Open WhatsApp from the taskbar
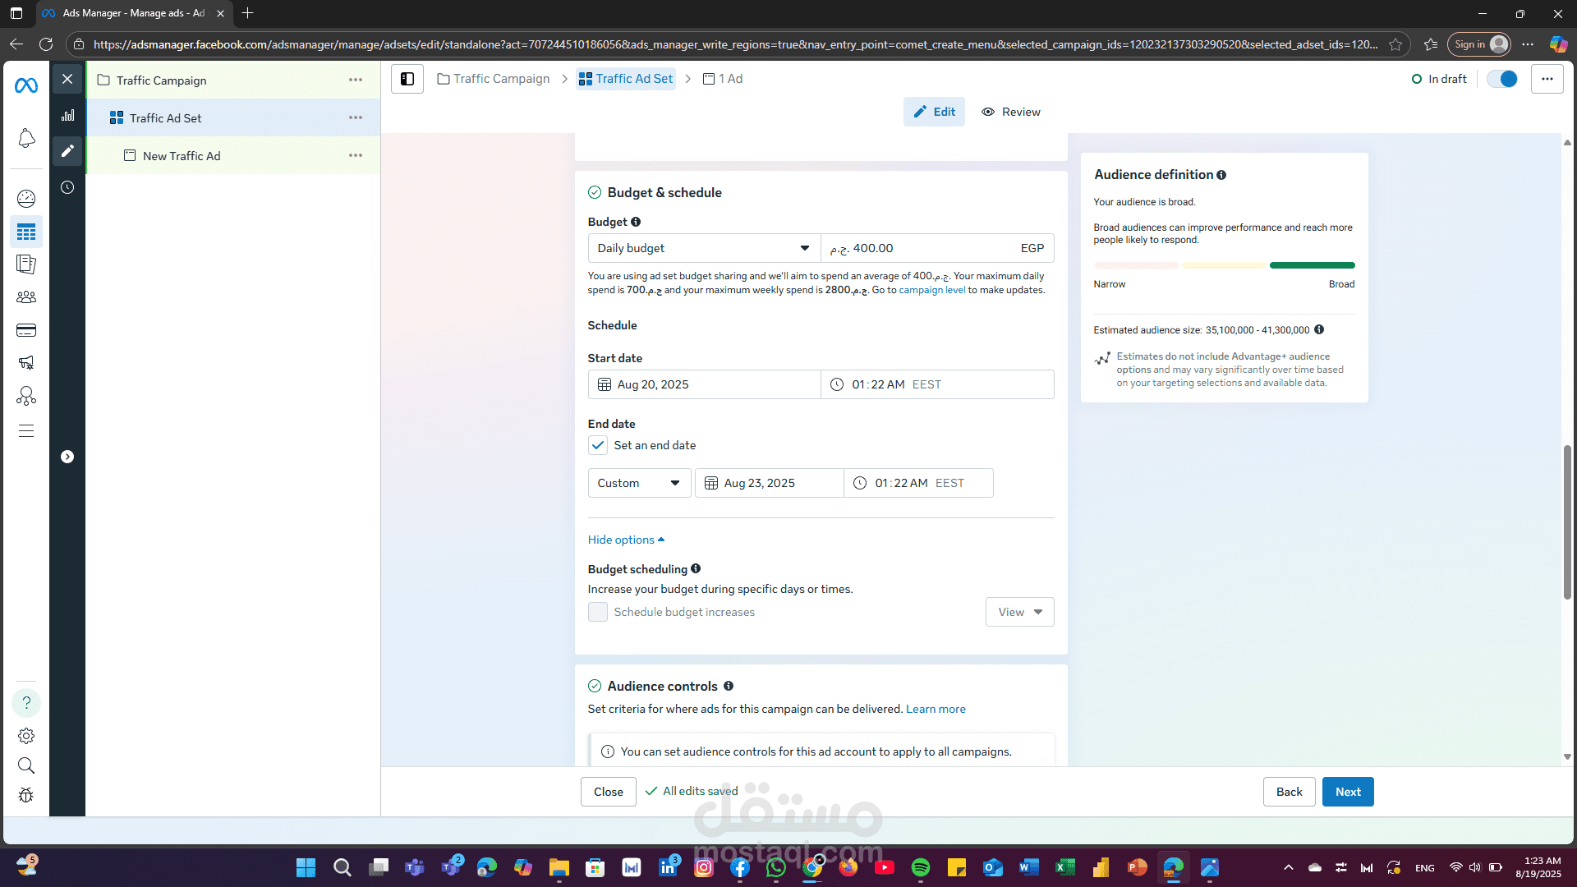Viewport: 1577px width, 887px height. [775, 867]
